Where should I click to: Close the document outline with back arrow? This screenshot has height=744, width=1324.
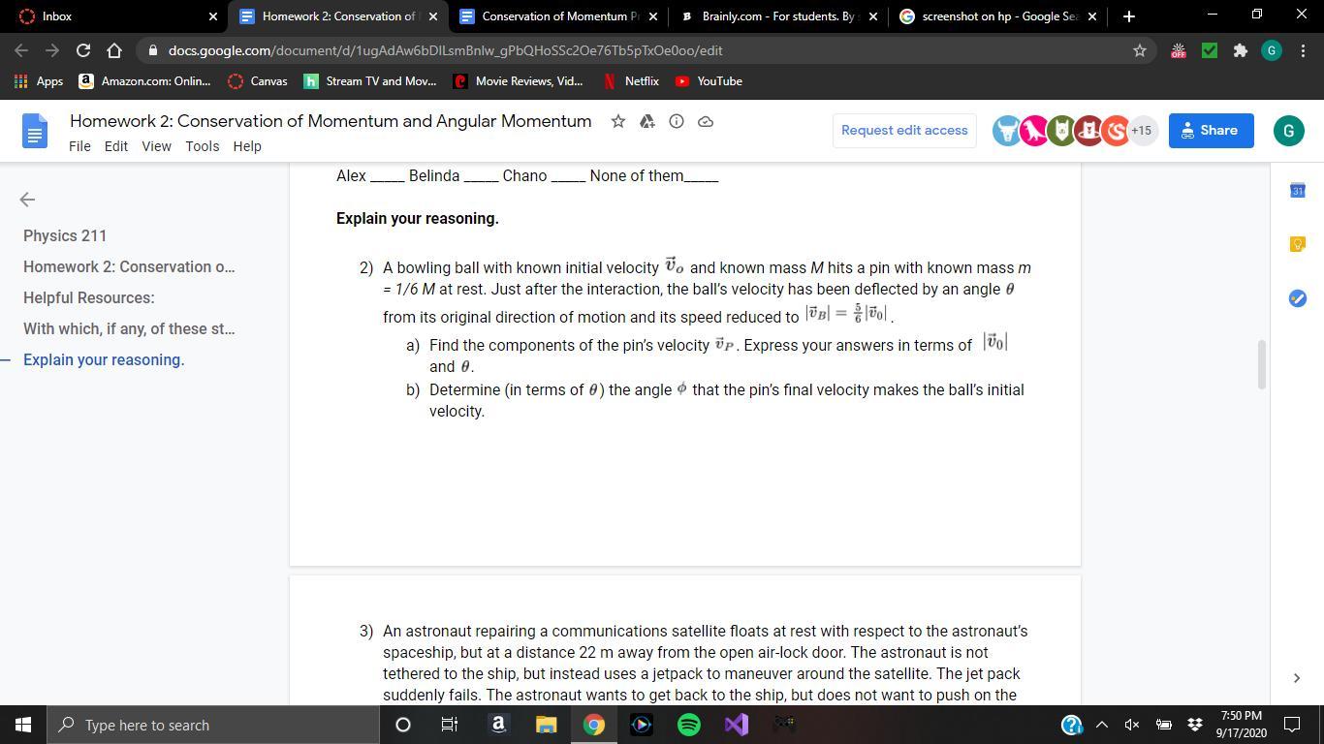27,200
